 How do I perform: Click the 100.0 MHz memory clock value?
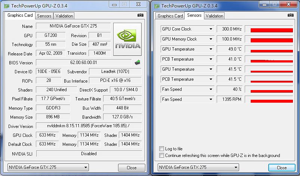pos(230,39)
